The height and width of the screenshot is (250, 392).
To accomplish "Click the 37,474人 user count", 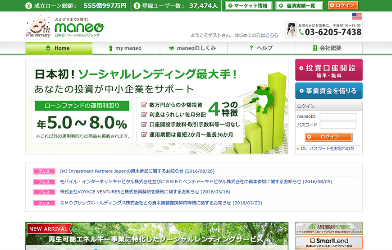I will tap(203, 5).
